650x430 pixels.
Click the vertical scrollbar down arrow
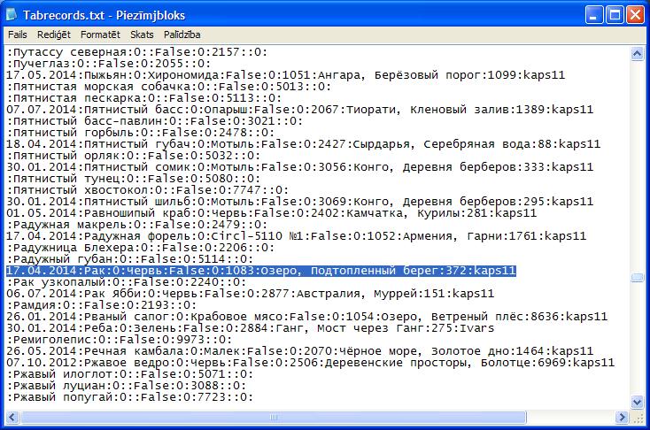(637, 402)
